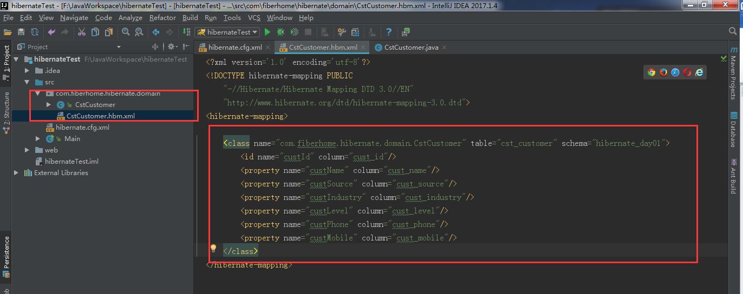Viewport: 743px width, 294px height.
Task: Switch to hibernate.cfg.xml editor tab
Action: [x=235, y=48]
